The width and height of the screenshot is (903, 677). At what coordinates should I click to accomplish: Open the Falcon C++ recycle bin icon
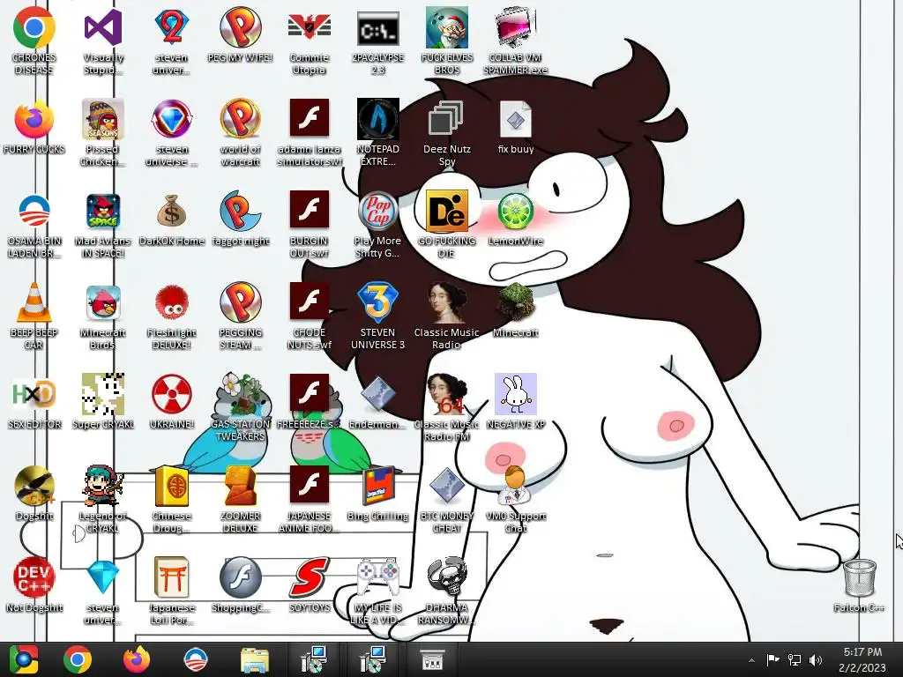[859, 577]
